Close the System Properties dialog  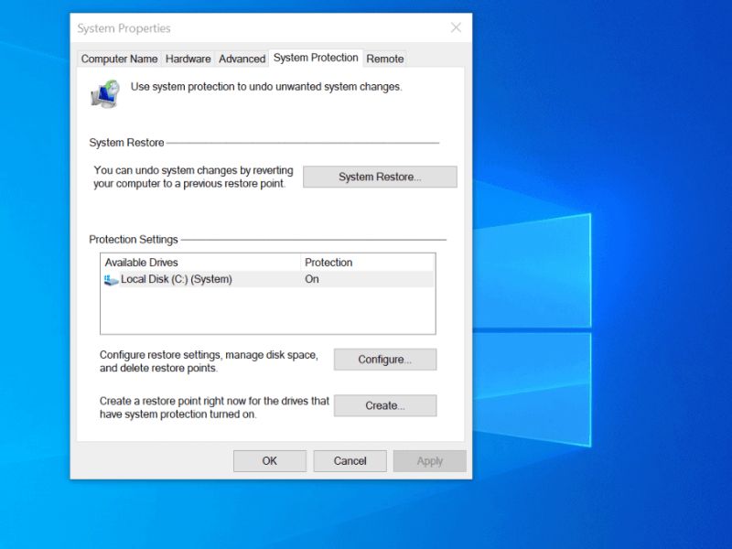click(x=456, y=28)
